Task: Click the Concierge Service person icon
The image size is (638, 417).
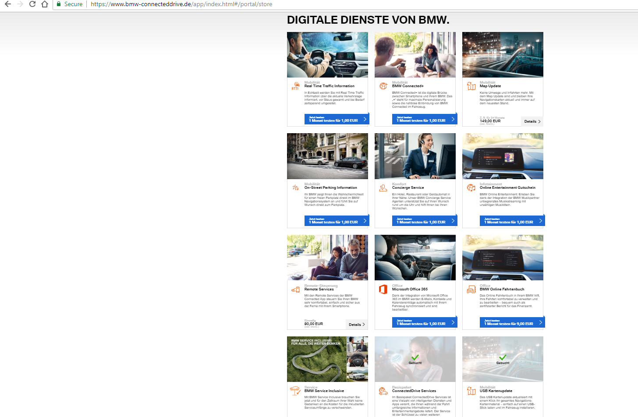Action: (x=383, y=188)
